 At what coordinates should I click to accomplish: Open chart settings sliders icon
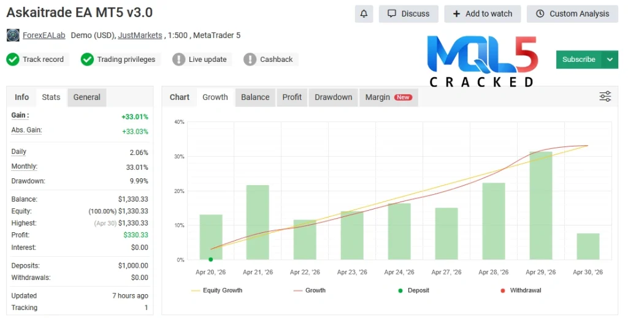[x=605, y=97]
